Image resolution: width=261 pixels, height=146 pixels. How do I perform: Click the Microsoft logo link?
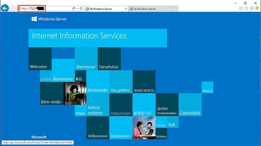coord(39,137)
